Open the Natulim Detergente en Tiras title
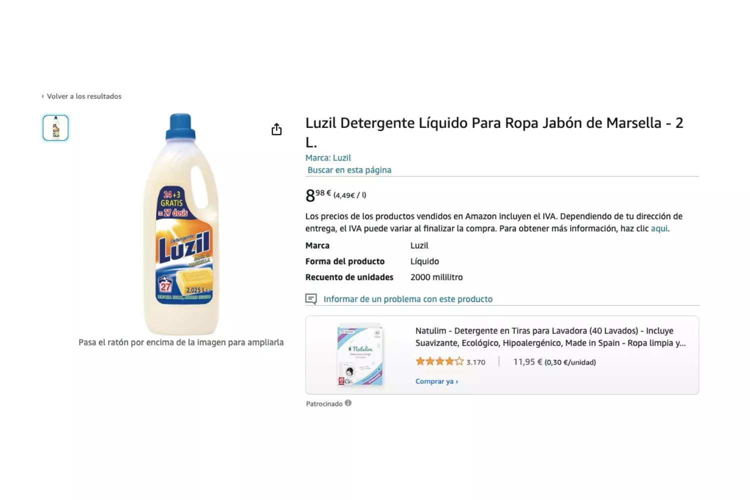The width and height of the screenshot is (750, 500). (x=550, y=336)
